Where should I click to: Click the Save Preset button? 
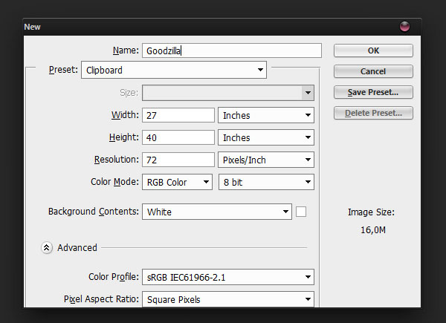(373, 92)
